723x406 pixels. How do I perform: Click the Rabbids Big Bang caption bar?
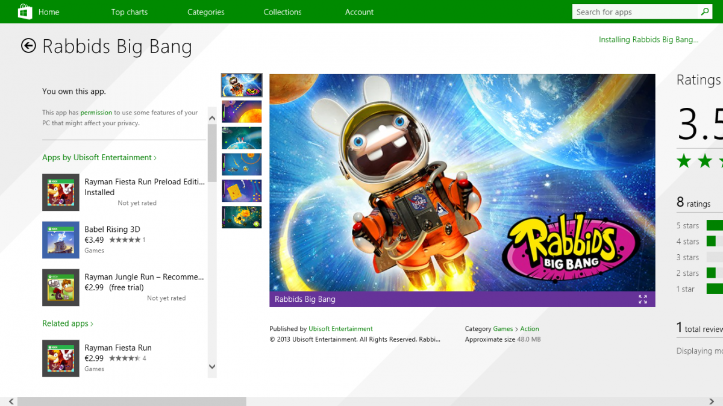pyautogui.click(x=462, y=299)
